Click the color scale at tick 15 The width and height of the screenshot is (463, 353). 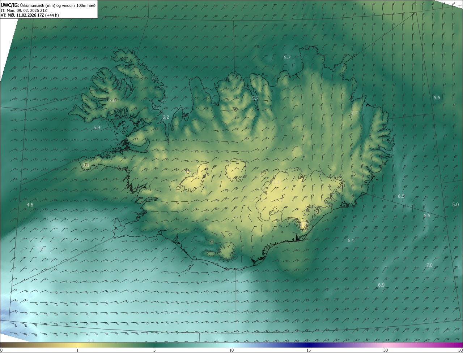coord(309,350)
